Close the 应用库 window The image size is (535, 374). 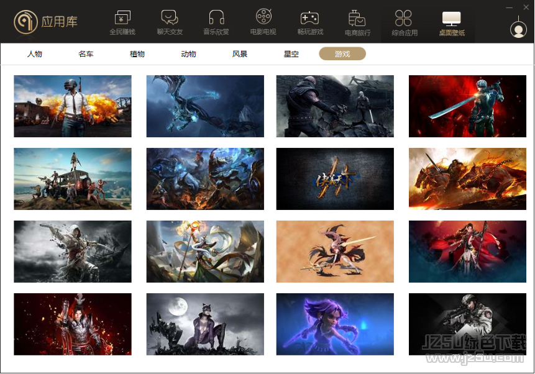(526, 7)
